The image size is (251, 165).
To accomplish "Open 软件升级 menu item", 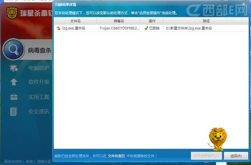I will tap(39, 82).
